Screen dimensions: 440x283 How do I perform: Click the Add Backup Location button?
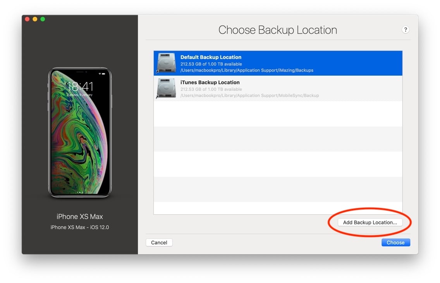tap(370, 223)
